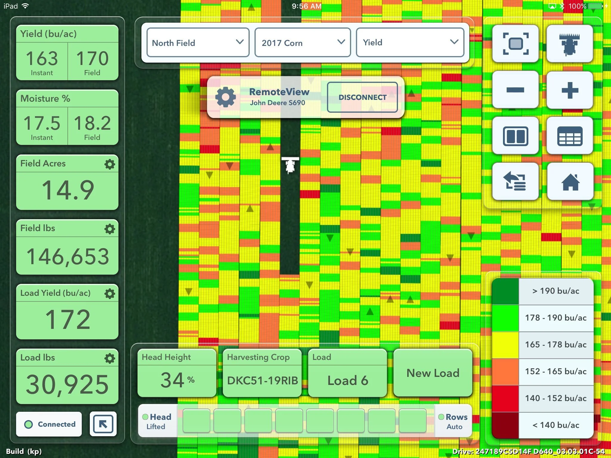
Task: Zoom out of the yield map
Action: [x=515, y=90]
